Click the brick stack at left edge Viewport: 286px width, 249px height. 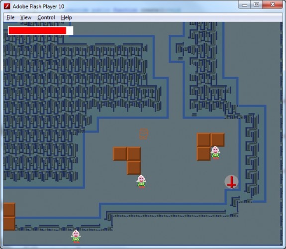(9, 217)
